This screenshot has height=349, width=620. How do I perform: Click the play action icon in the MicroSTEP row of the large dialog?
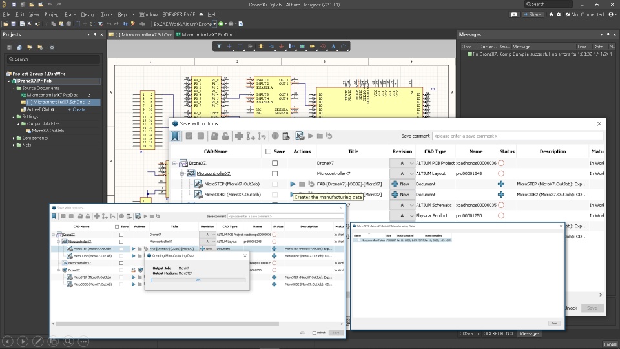pos(293,184)
